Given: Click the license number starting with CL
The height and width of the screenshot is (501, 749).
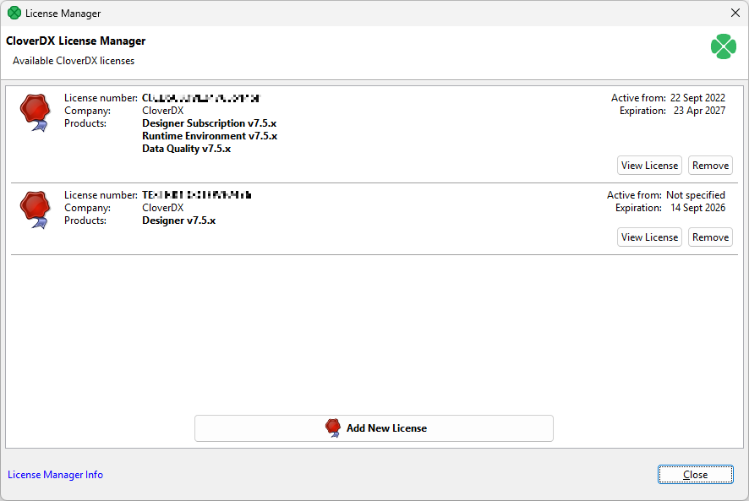Looking at the screenshot, I should tap(201, 98).
